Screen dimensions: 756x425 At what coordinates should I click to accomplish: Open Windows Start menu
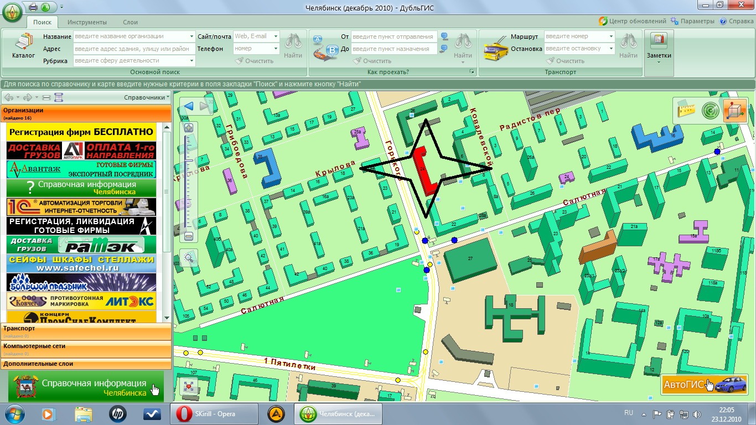pos(15,414)
